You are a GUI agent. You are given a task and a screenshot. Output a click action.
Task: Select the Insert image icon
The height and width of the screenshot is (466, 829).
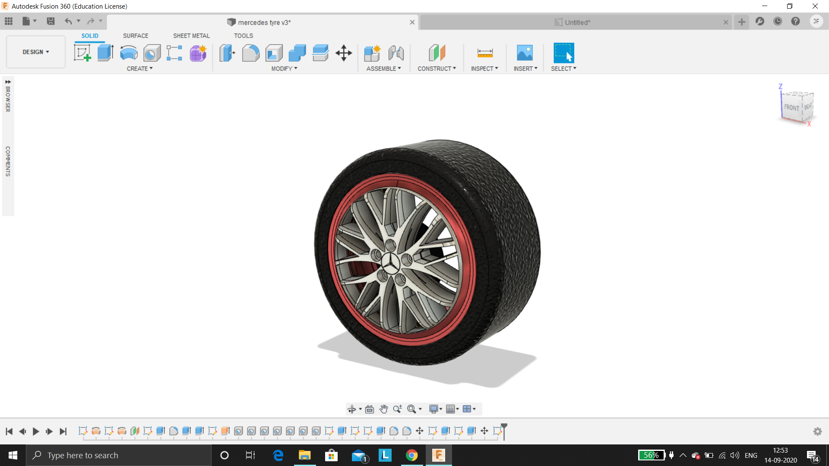click(525, 53)
